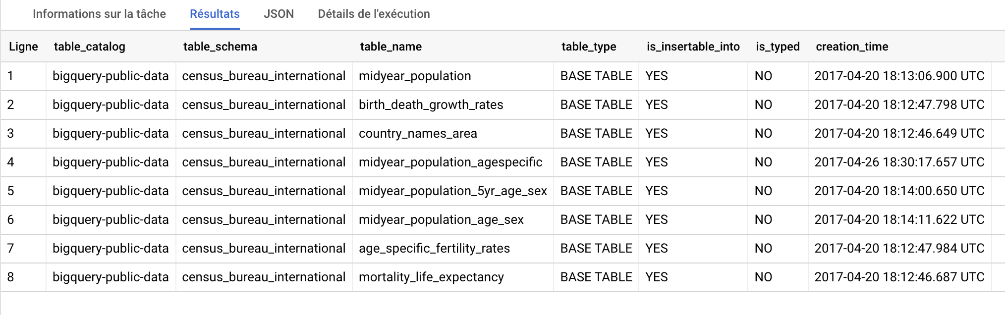Viewport: 1005px width, 315px height.
Task: Open the Informations sur la tâche tab
Action: tap(99, 14)
